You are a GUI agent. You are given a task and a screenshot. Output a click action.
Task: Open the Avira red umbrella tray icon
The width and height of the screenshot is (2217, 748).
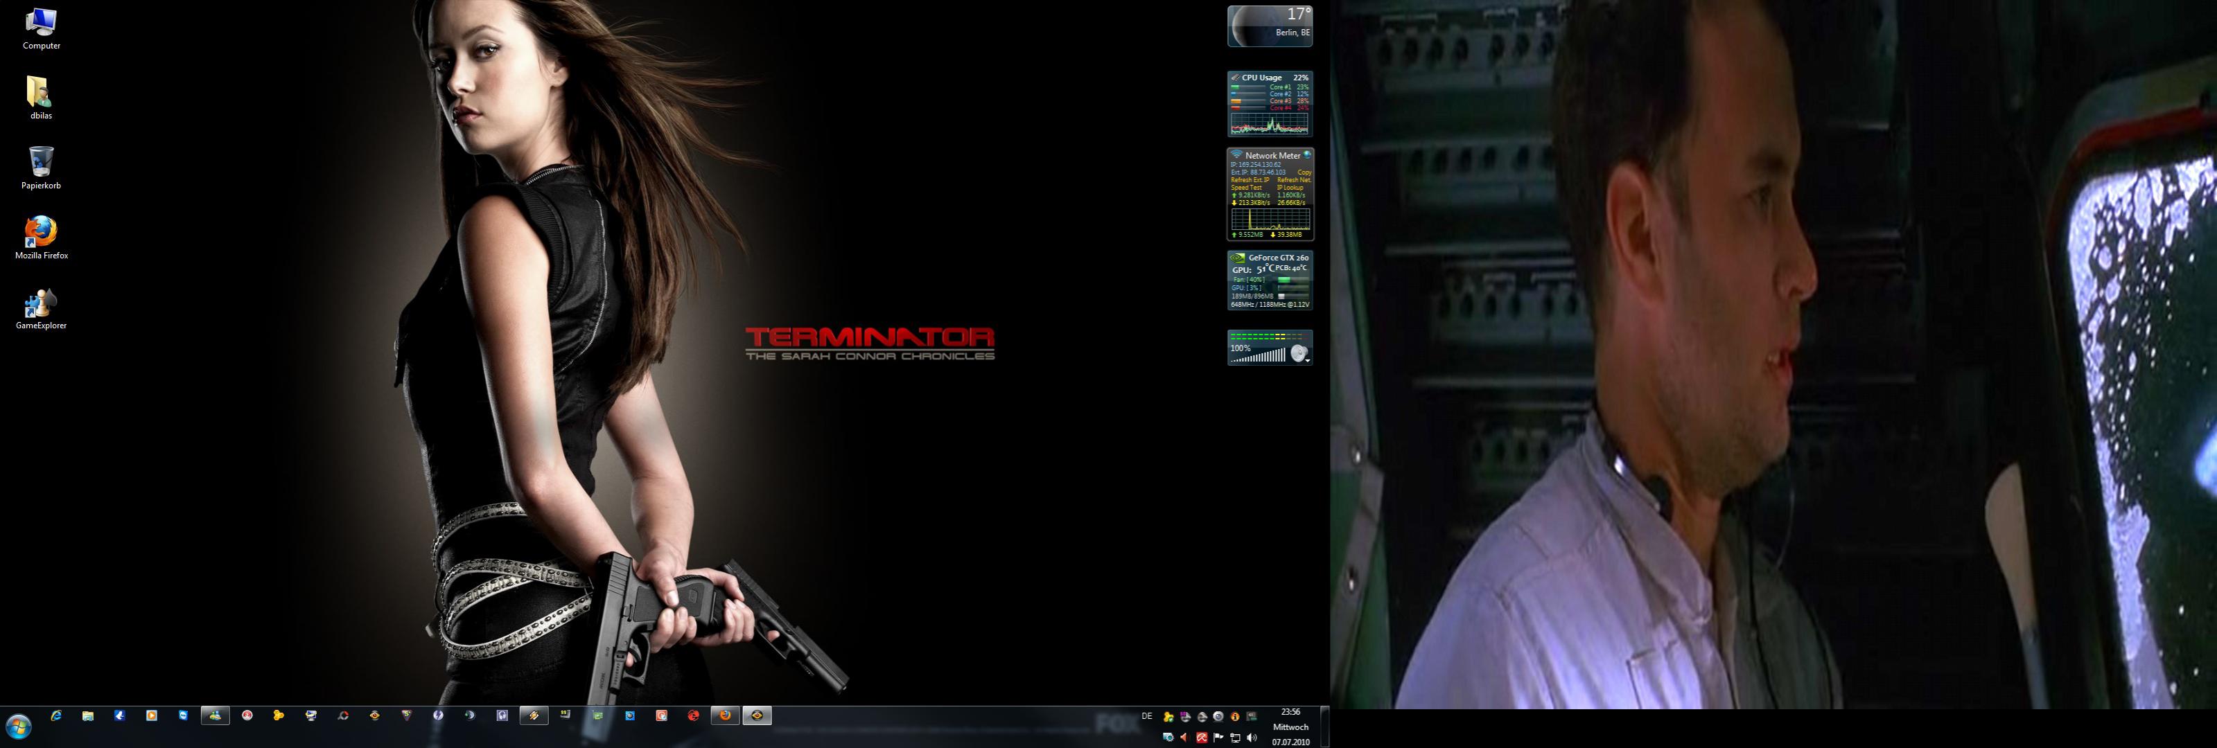pos(1202,738)
